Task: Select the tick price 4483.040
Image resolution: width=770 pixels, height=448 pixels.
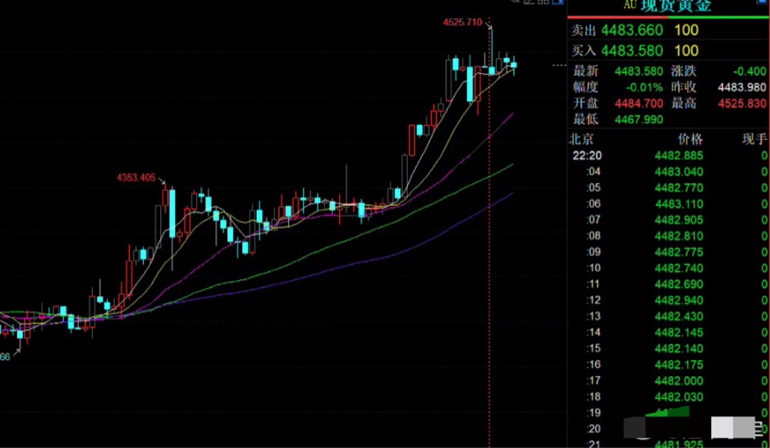Action: pos(679,172)
